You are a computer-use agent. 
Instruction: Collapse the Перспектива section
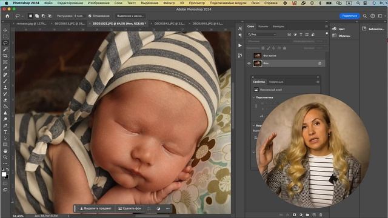(x=253, y=97)
